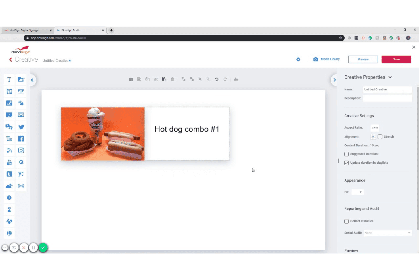Open the Social Audit dropdown

point(388,233)
